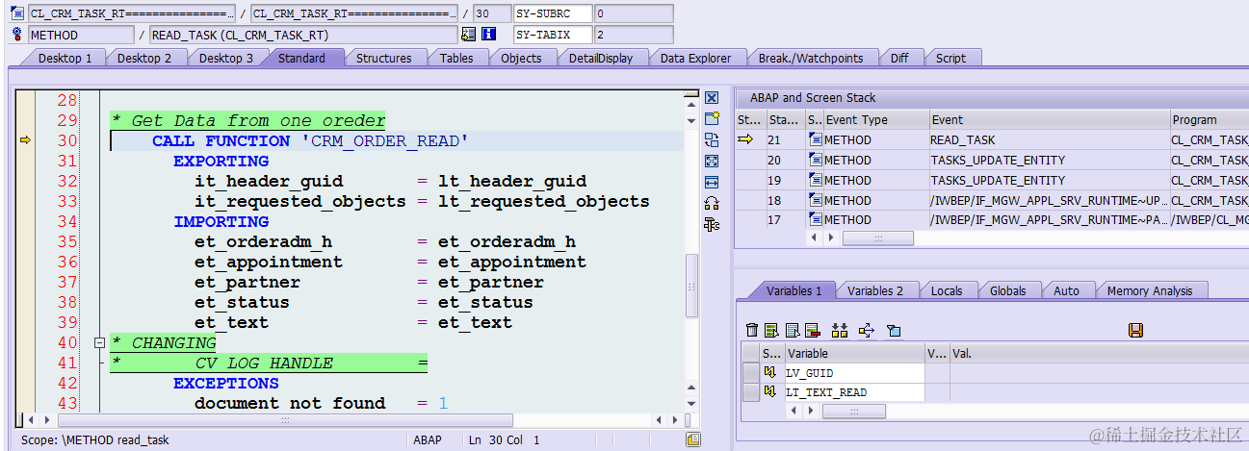Open the Globals variables tab

coord(1007,290)
